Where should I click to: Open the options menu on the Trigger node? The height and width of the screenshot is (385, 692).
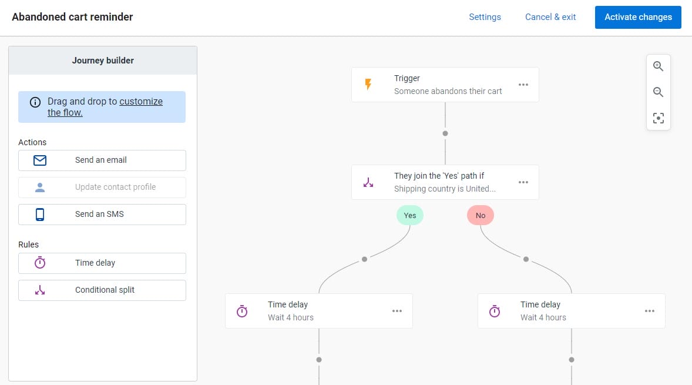point(523,84)
